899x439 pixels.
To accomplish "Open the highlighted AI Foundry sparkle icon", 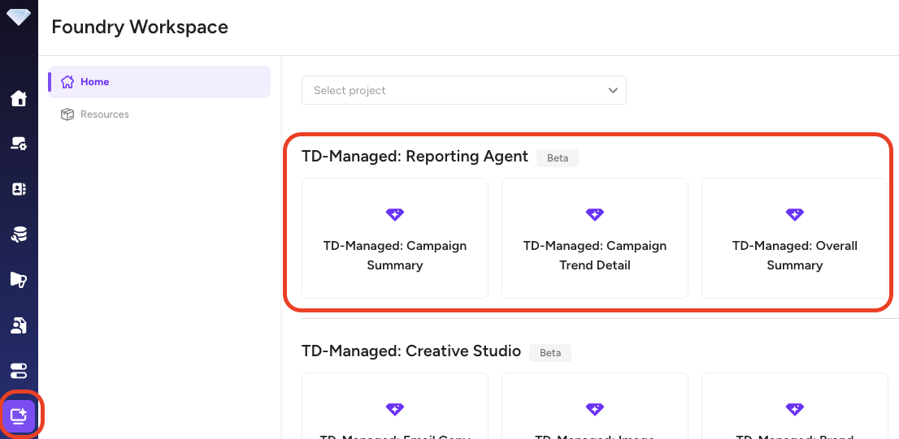I will point(19,416).
